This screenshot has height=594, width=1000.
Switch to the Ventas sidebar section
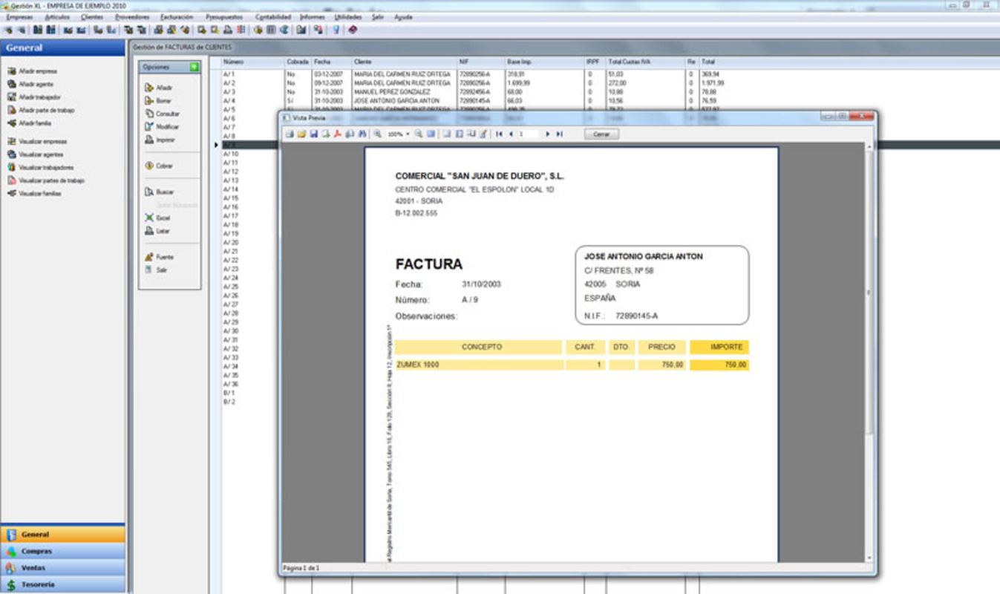point(62,568)
